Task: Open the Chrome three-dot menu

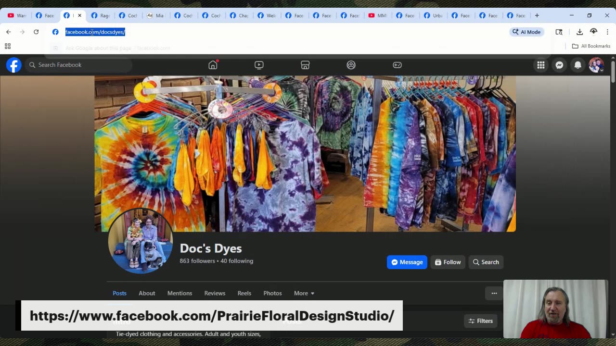Action: coord(607,32)
